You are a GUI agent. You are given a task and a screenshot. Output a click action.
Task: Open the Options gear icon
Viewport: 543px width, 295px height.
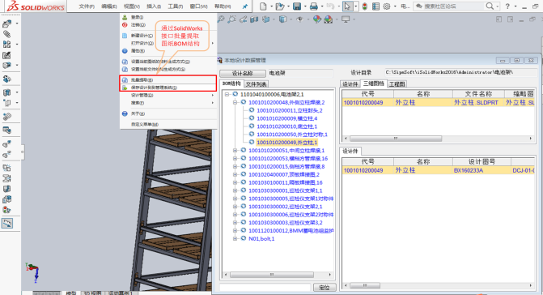click(x=387, y=6)
